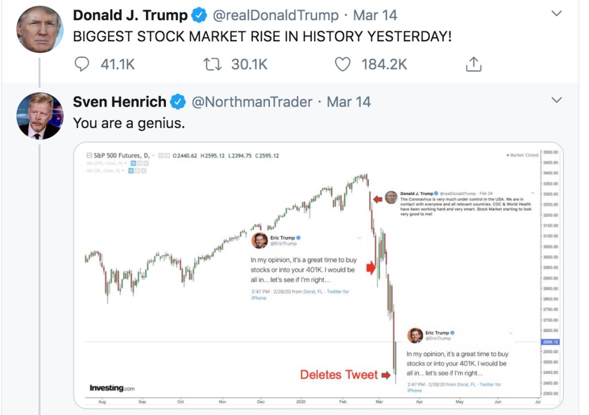Open Donald J. Trump's profile picture
Viewport: 589px width, 415px height.
(x=40, y=29)
